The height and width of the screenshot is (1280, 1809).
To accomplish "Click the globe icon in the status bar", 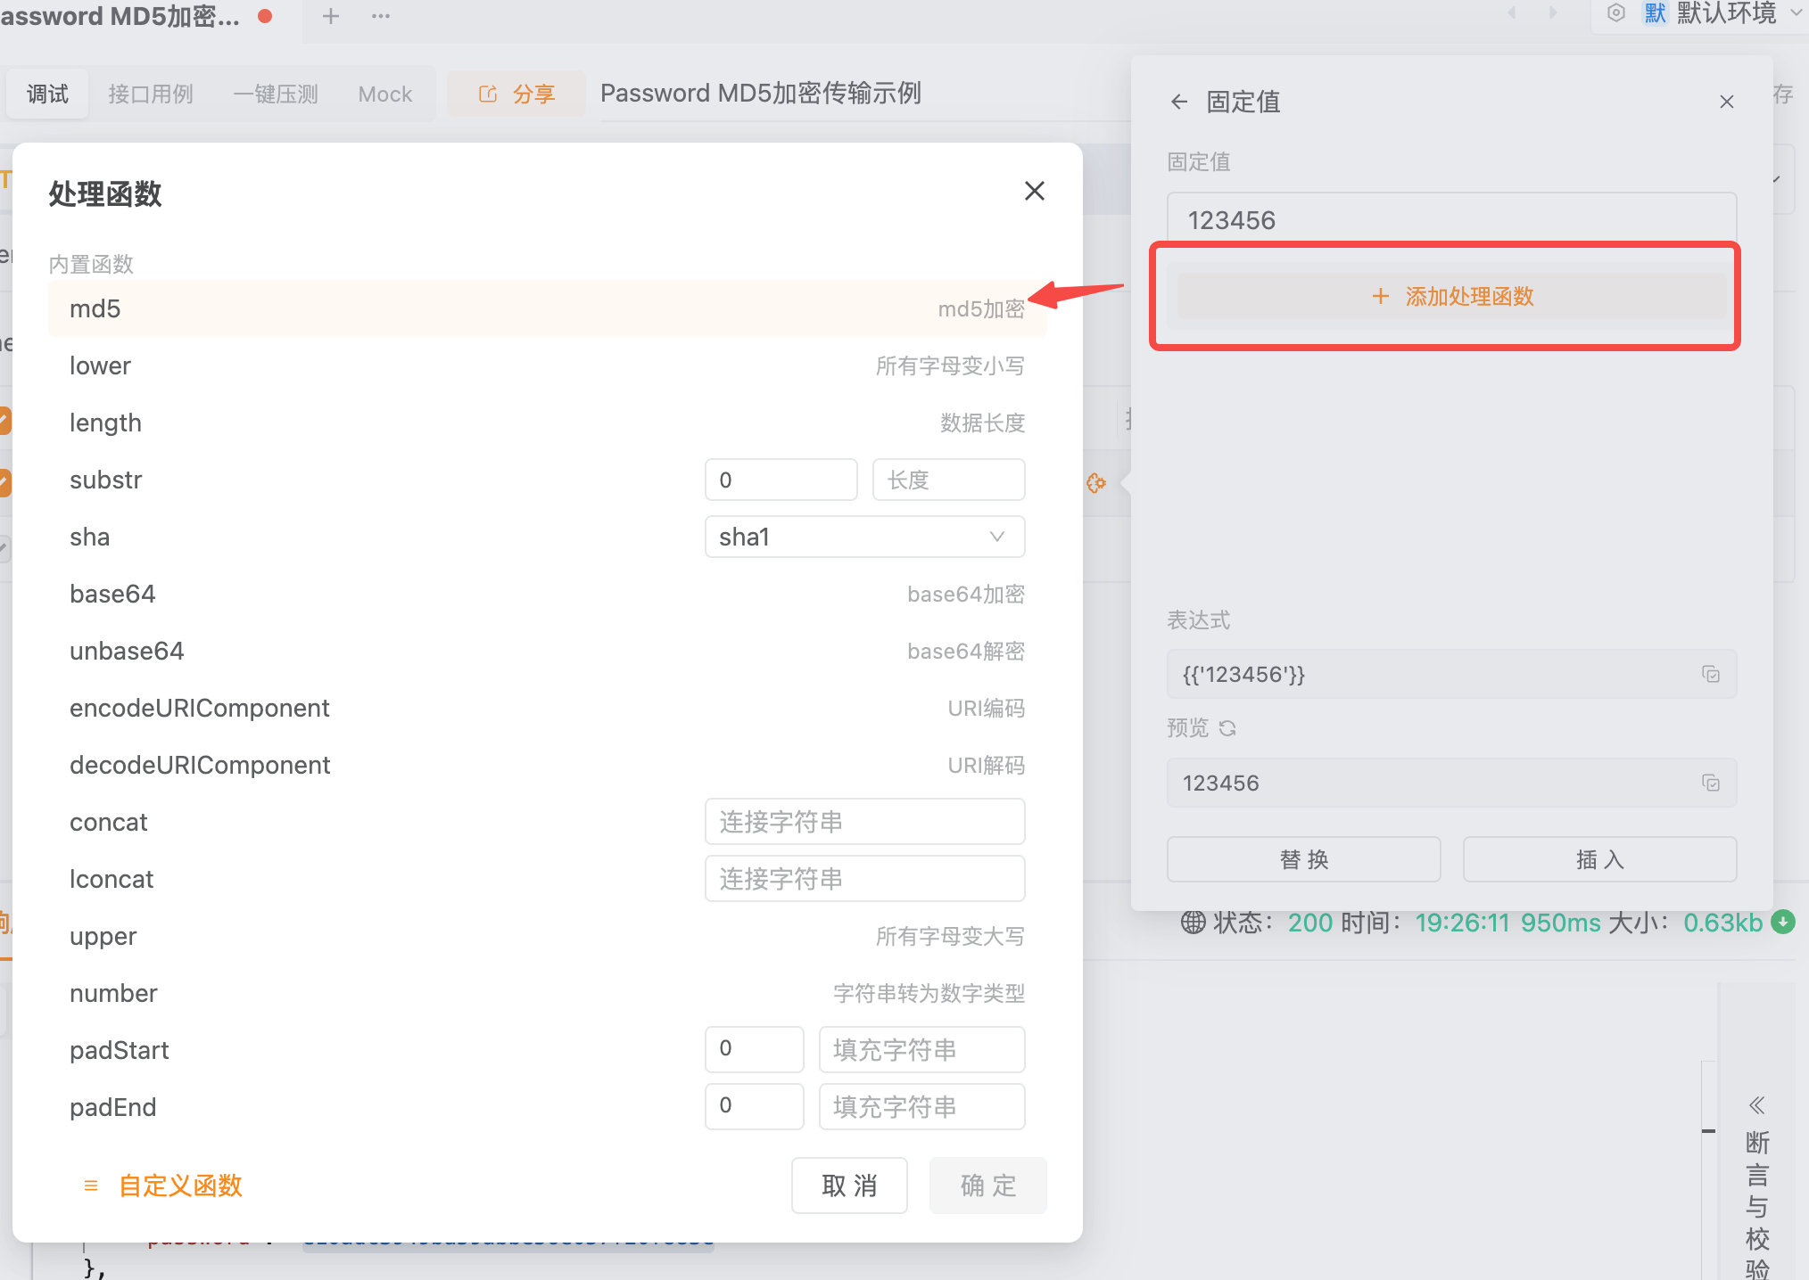I will click(x=1194, y=923).
